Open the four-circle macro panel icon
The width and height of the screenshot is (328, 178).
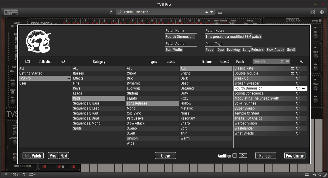(x=312, y=12)
